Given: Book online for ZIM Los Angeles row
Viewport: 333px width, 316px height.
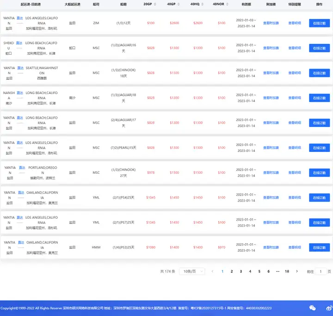Looking at the screenshot, I should (x=319, y=23).
